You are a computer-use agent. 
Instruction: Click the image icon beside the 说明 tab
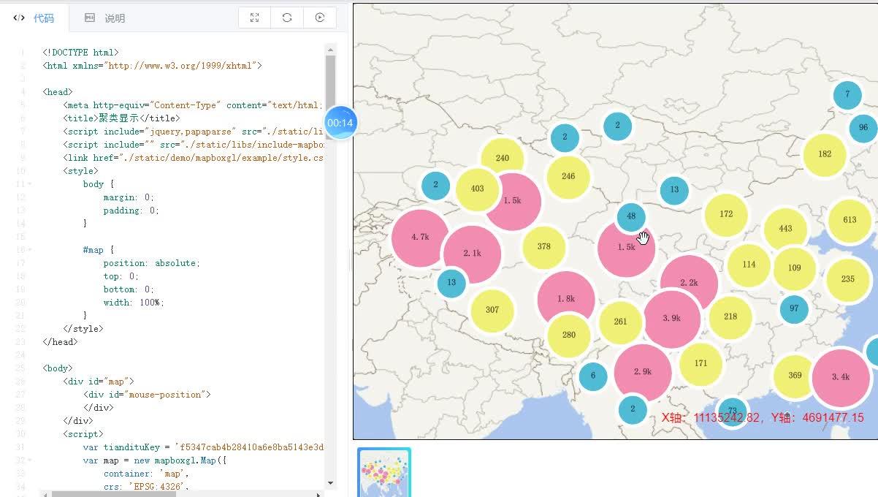coord(89,18)
